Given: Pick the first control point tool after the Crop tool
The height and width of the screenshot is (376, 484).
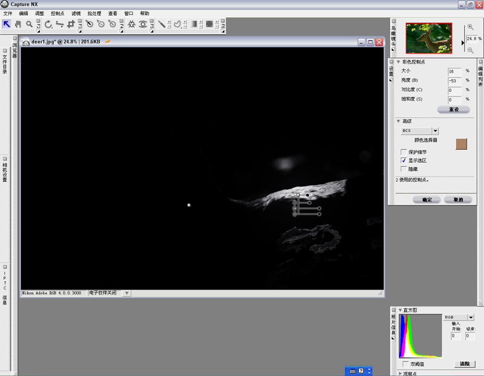Looking at the screenshot, I should [x=90, y=24].
